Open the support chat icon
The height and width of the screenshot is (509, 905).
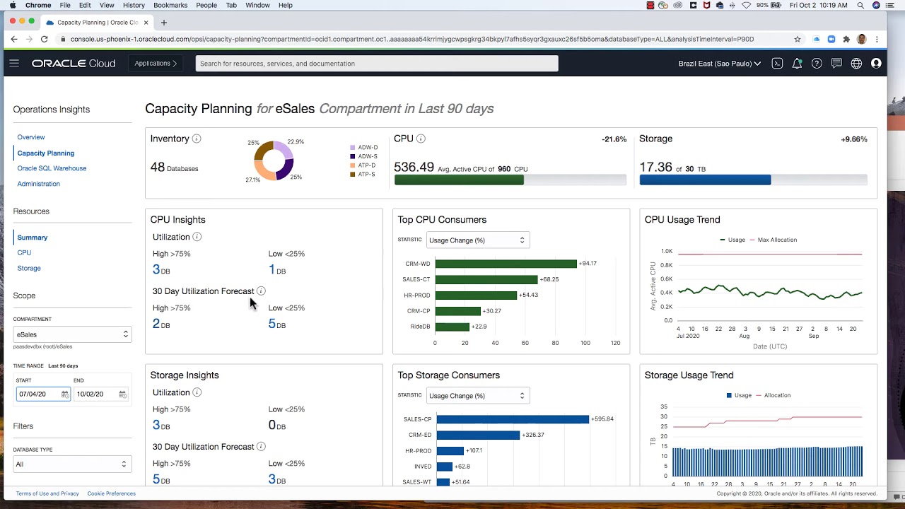[836, 63]
